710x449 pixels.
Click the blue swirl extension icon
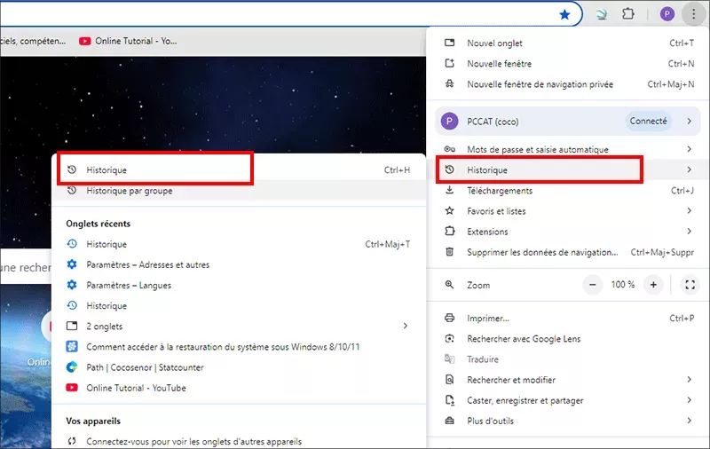click(x=602, y=14)
